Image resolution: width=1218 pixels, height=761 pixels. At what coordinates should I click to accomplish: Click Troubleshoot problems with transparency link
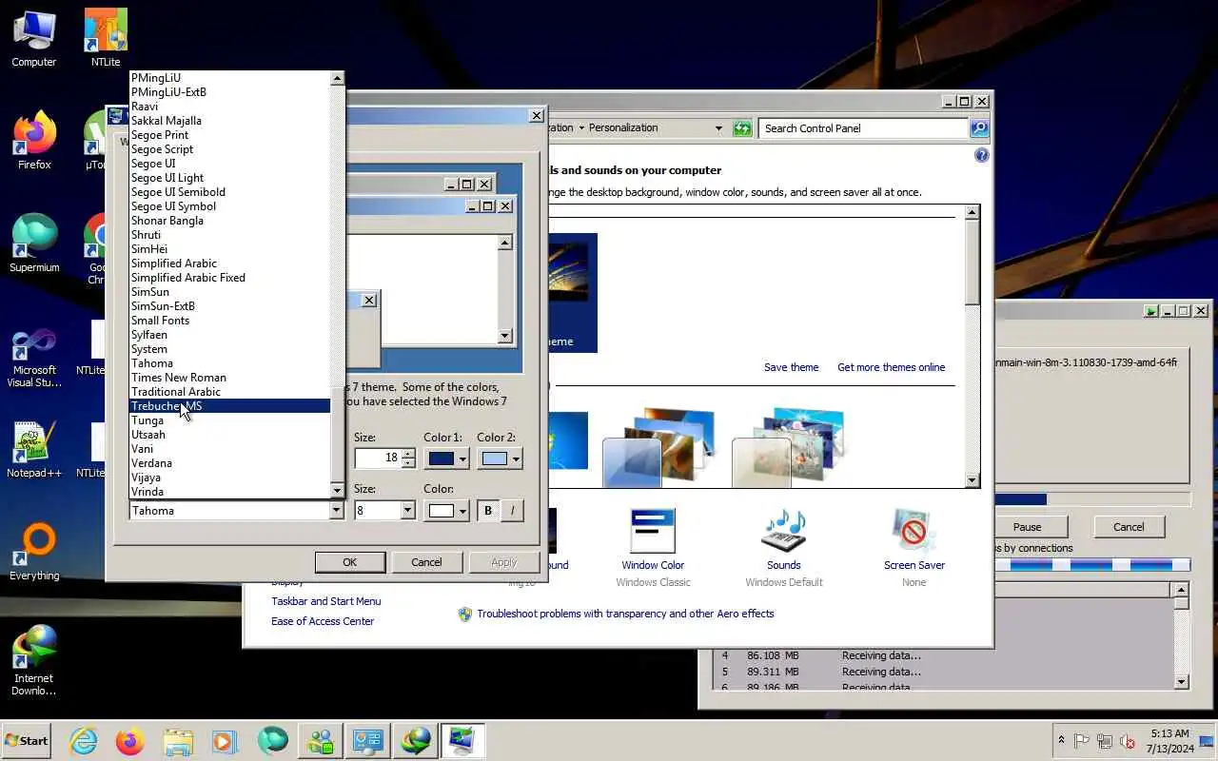tap(625, 614)
